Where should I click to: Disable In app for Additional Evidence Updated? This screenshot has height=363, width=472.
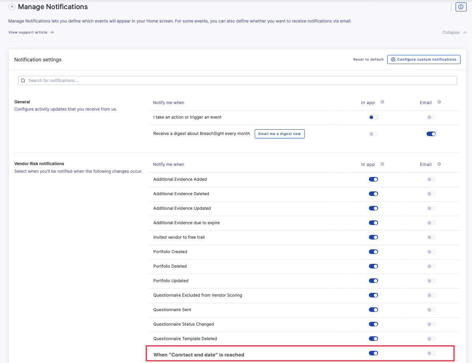373,208
